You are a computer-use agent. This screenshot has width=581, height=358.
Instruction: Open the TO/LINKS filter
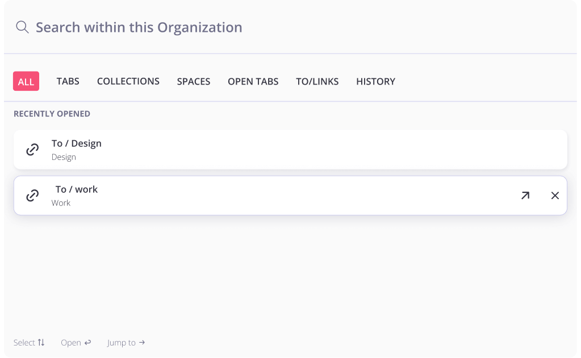click(x=317, y=81)
